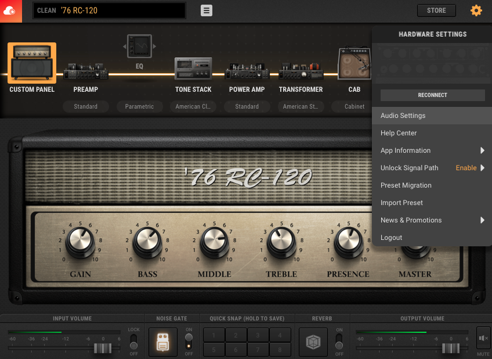
Task: Select the Custom Panel amp icon
Action: pos(32,63)
